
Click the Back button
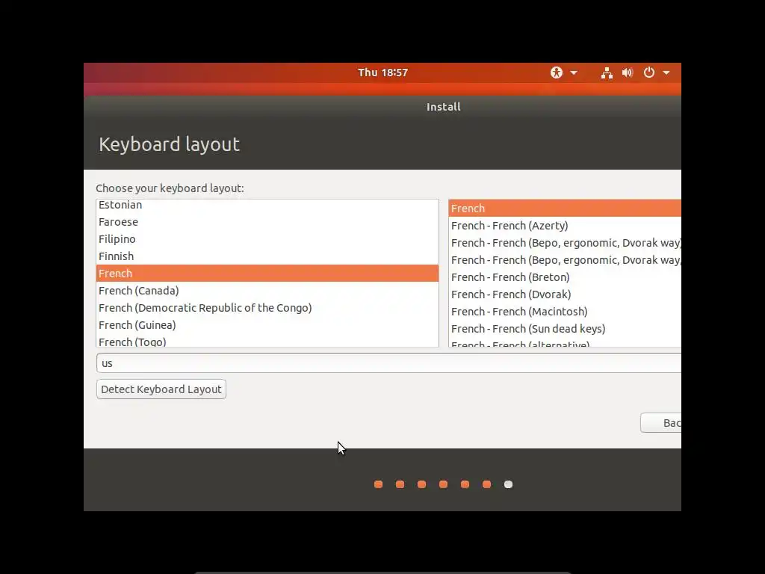tap(661, 423)
